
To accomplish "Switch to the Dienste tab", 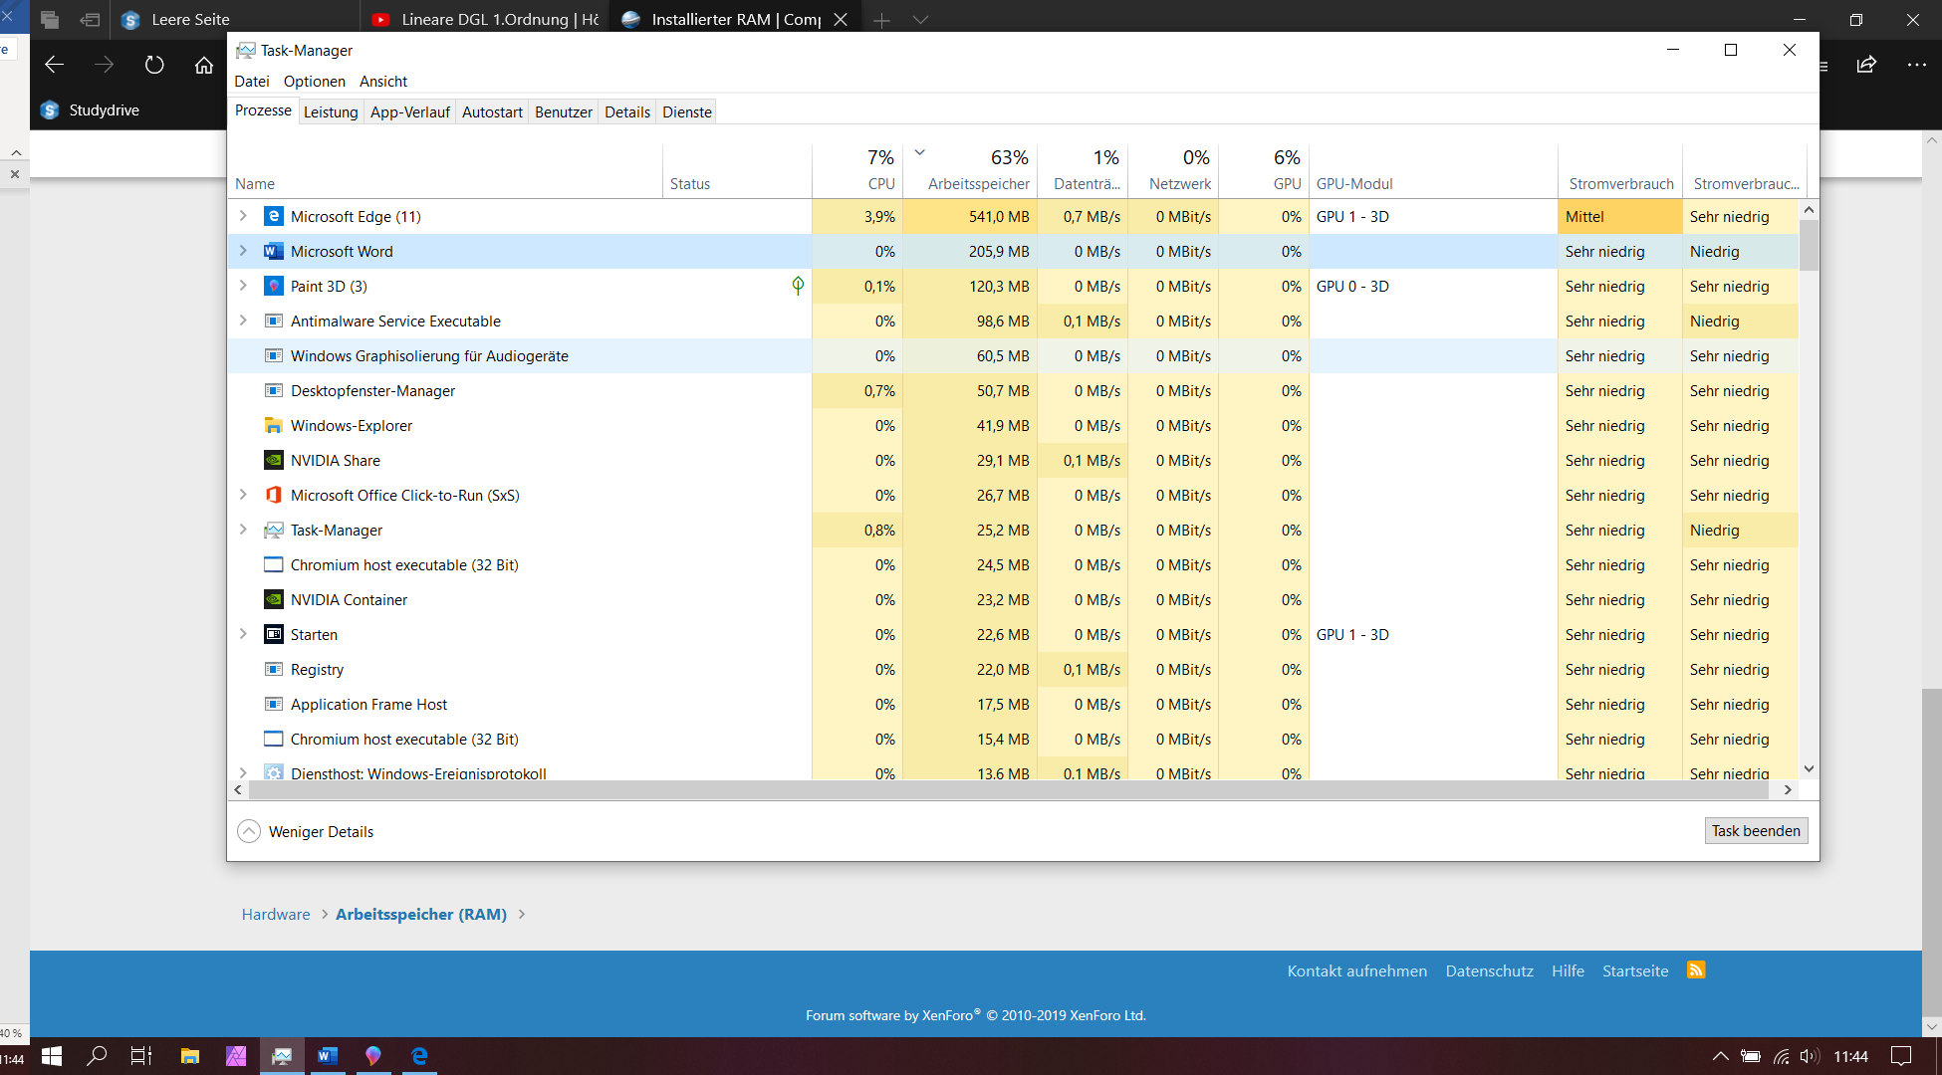I will tap(687, 112).
